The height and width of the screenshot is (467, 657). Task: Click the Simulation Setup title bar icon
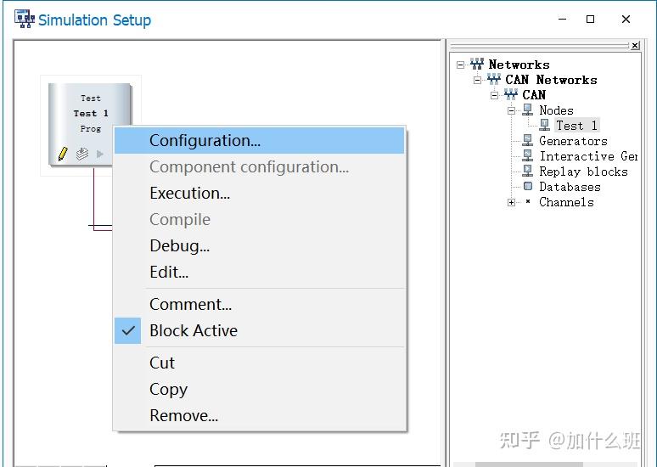(25, 19)
